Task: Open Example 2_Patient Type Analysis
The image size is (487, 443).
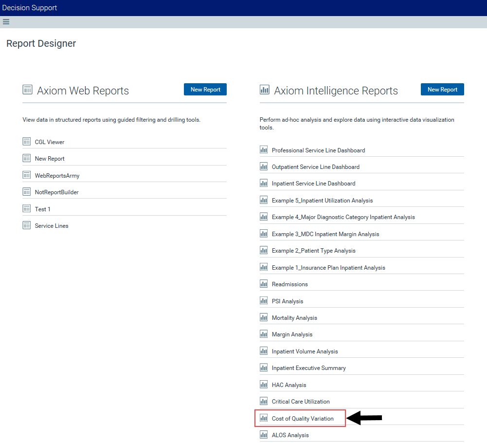Action: pyautogui.click(x=313, y=251)
